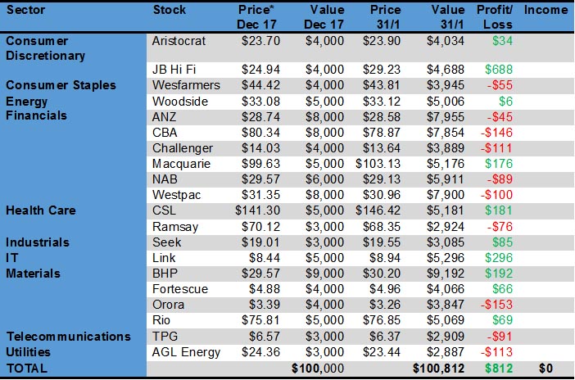The height and width of the screenshot is (380, 575).
Task: Select Orora's -$153 loss value
Action: [x=499, y=305]
